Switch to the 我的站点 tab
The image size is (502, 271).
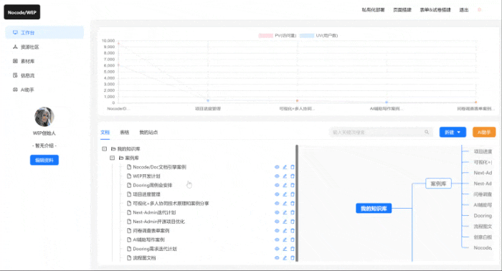pos(148,133)
